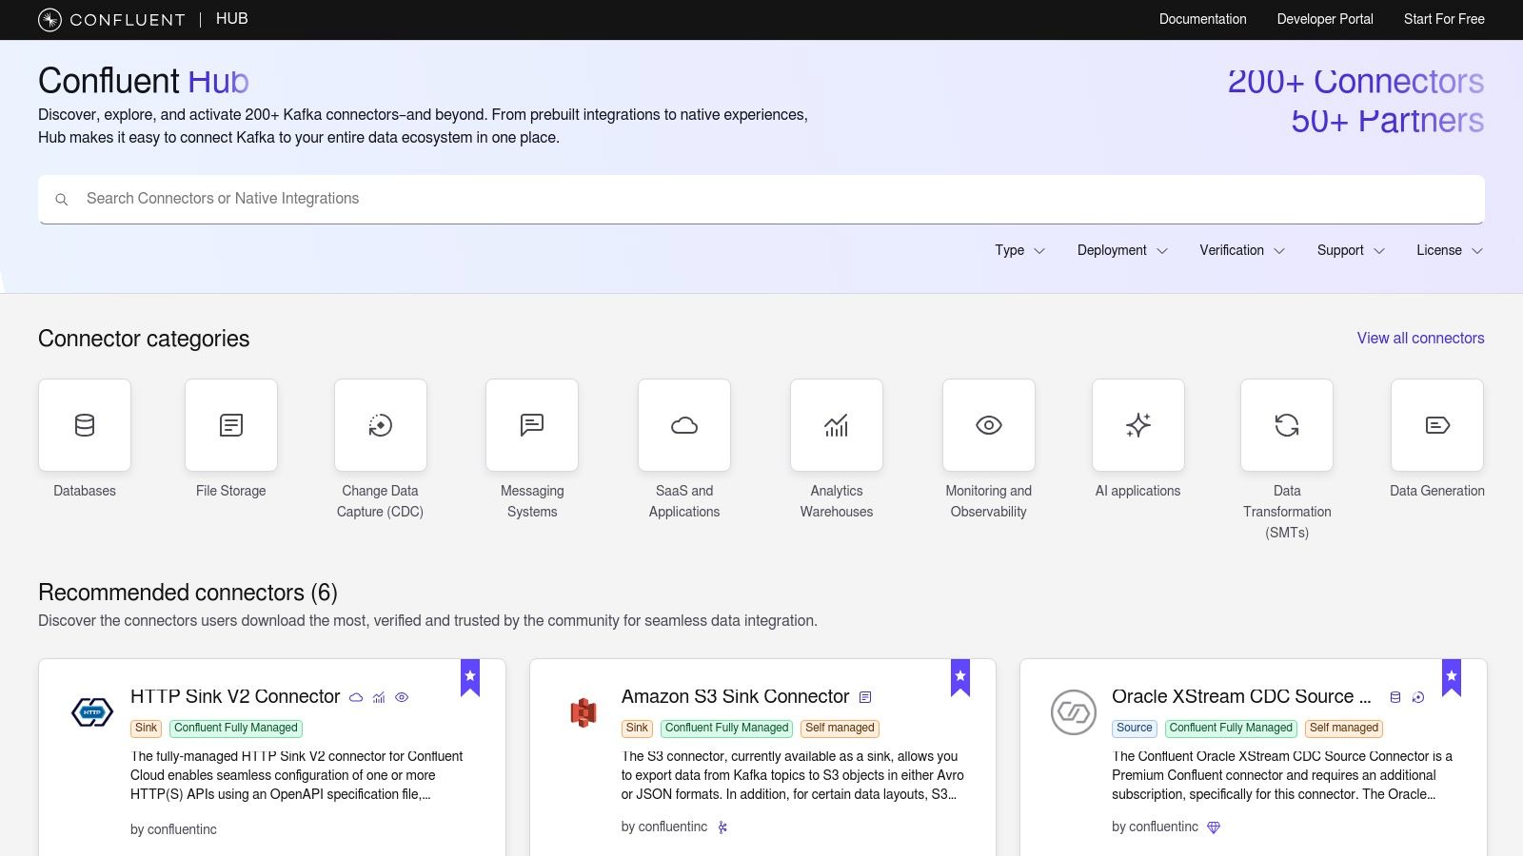Image resolution: width=1523 pixels, height=856 pixels.
Task: Expand the Type filter dropdown
Action: pos(1019,250)
